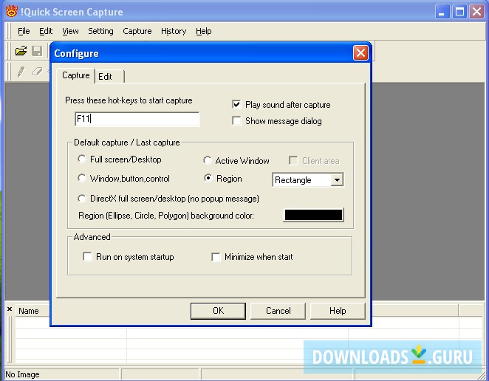Open the History menu

click(174, 31)
